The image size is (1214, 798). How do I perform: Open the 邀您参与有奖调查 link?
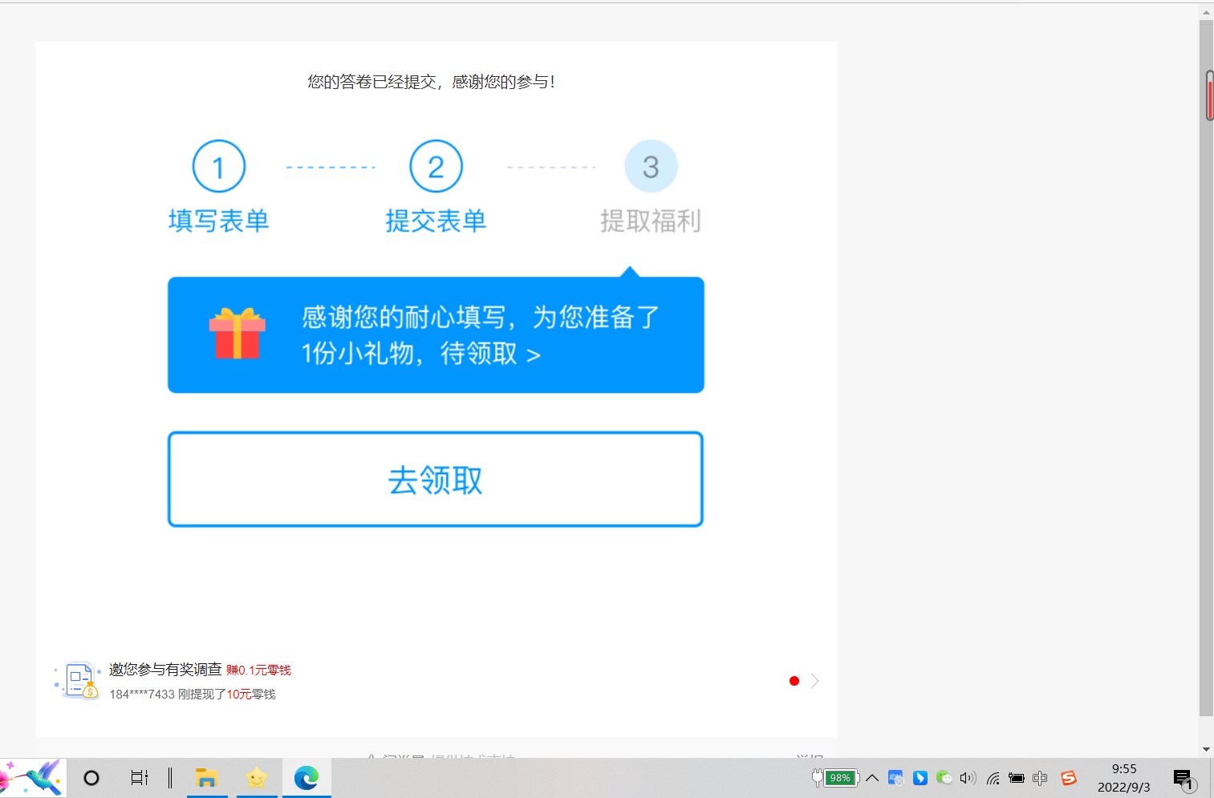coord(165,669)
